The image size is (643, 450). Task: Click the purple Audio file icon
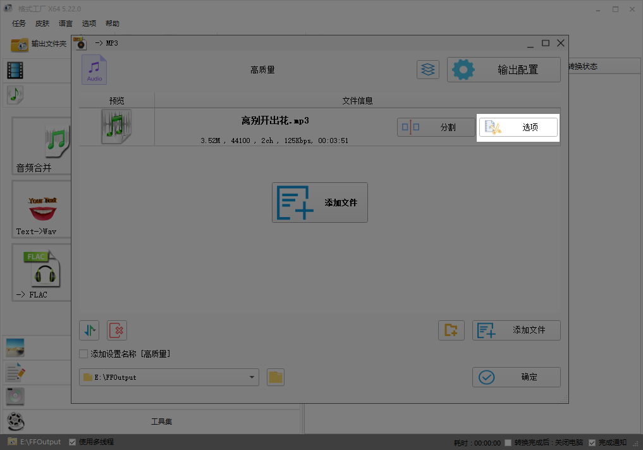pyautogui.click(x=94, y=70)
